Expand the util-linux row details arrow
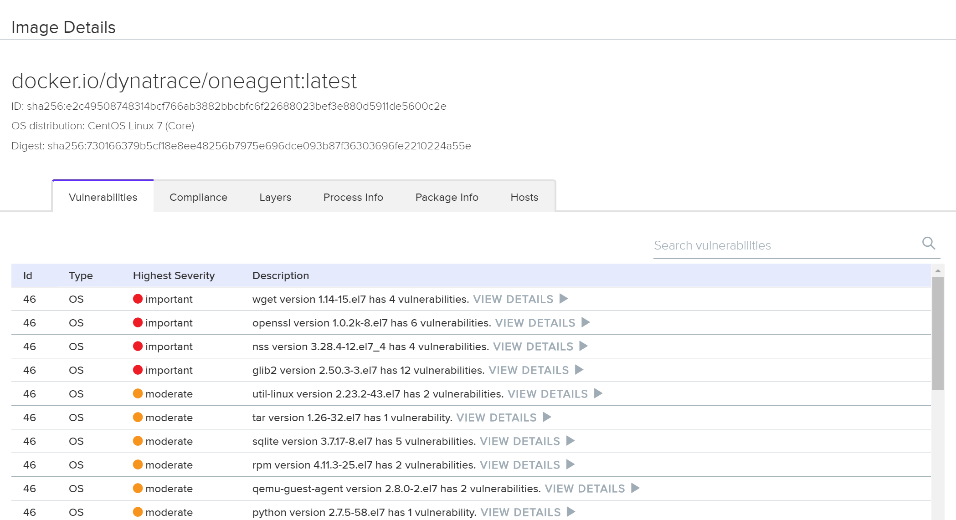This screenshot has width=956, height=520. click(x=598, y=393)
